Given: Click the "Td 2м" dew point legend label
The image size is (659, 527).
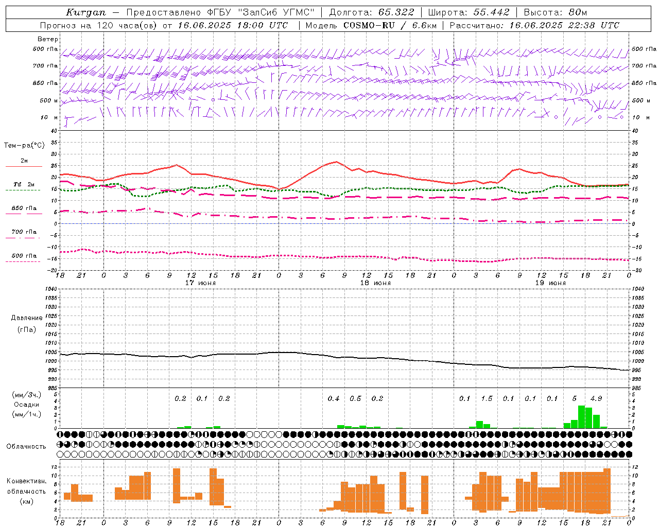Looking at the screenshot, I should (24, 184).
